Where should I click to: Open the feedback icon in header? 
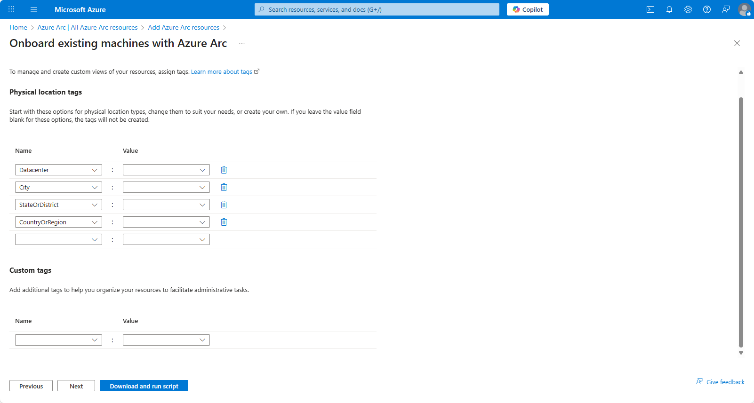726,9
